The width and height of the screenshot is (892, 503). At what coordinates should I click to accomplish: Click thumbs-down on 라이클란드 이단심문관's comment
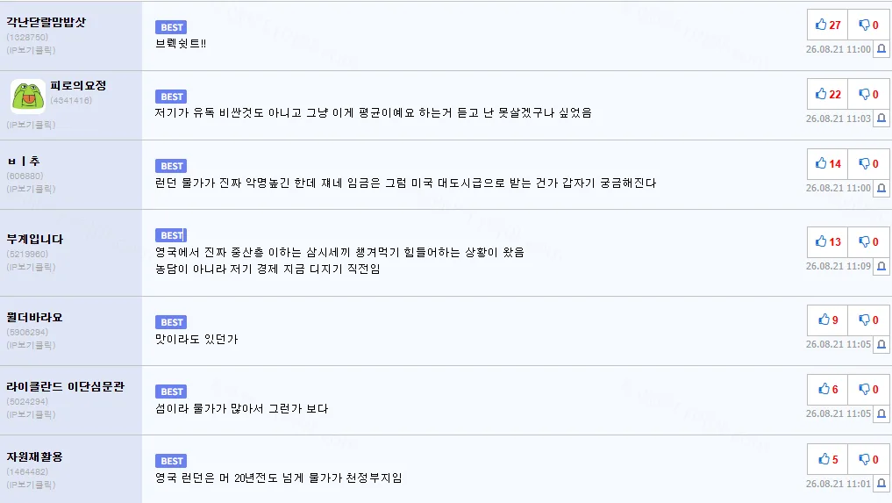[868, 389]
